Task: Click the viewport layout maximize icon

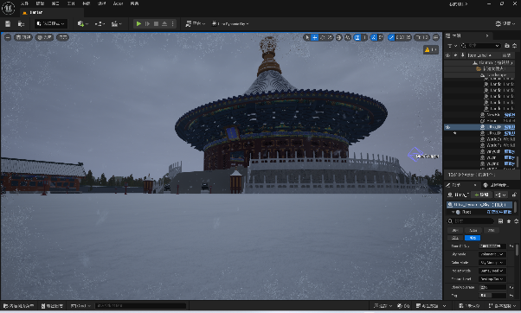Action: 436,37
